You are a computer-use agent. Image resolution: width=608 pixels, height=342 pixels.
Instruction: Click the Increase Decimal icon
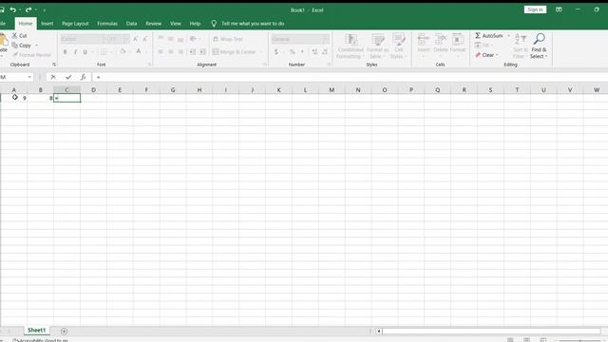tap(314, 51)
